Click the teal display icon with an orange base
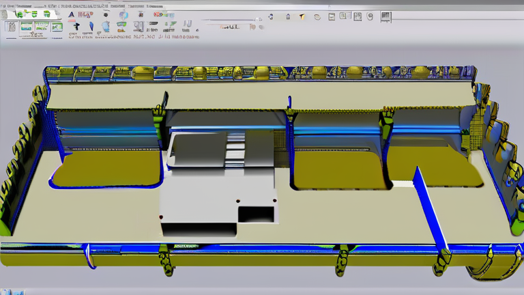 [121, 27]
